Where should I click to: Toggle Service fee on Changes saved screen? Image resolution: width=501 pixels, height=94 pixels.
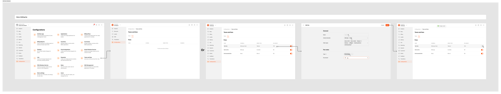point(482,50)
